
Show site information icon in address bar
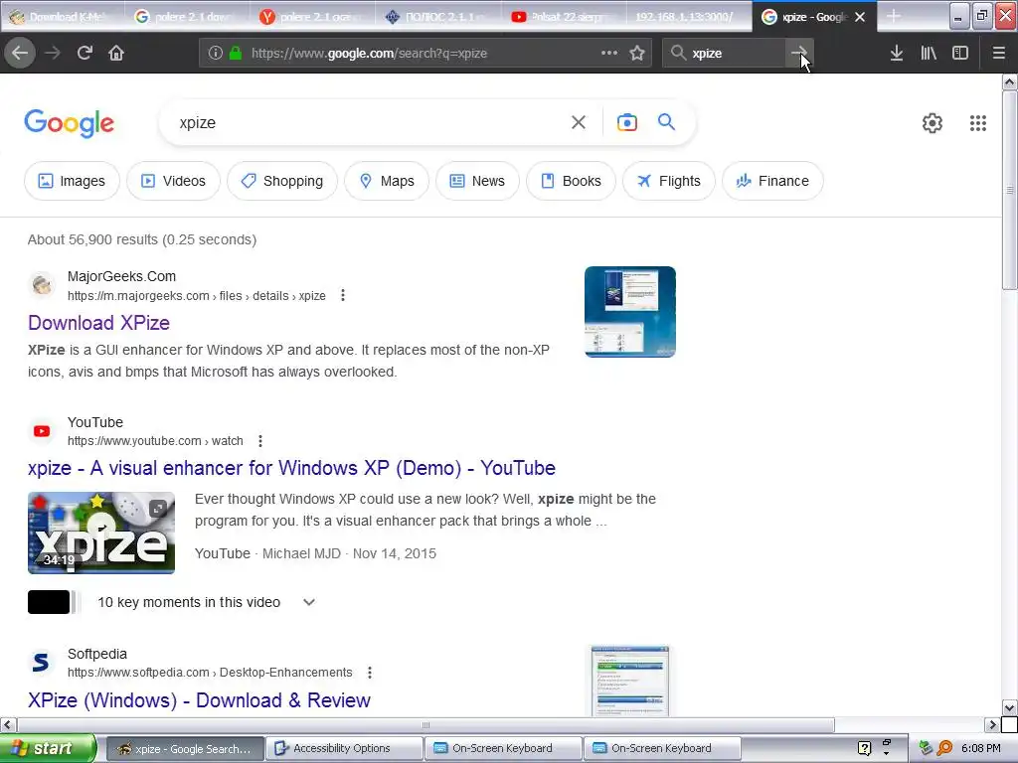216,54
